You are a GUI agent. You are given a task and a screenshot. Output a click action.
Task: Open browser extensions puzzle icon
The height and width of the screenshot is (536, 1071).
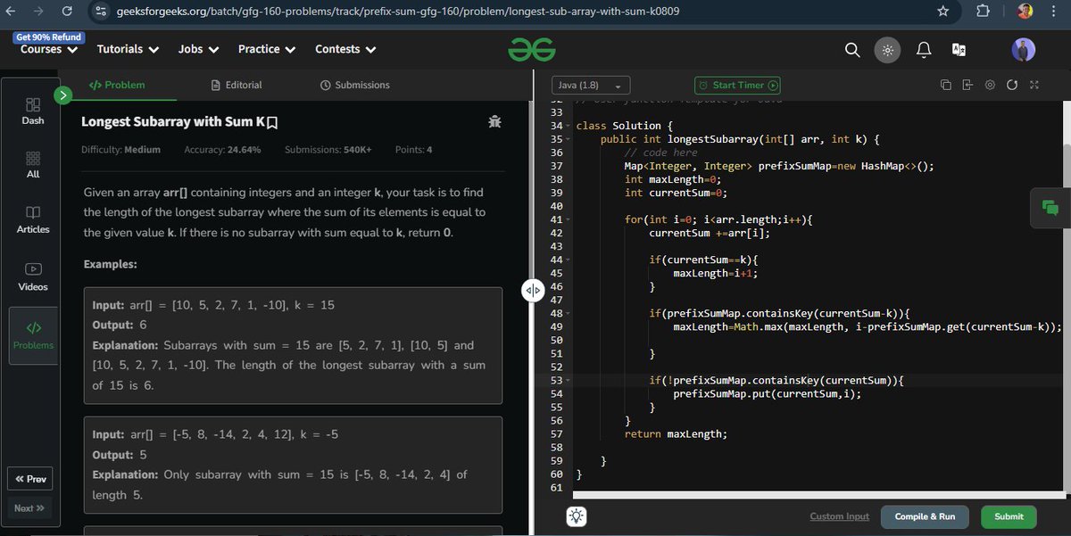(984, 12)
